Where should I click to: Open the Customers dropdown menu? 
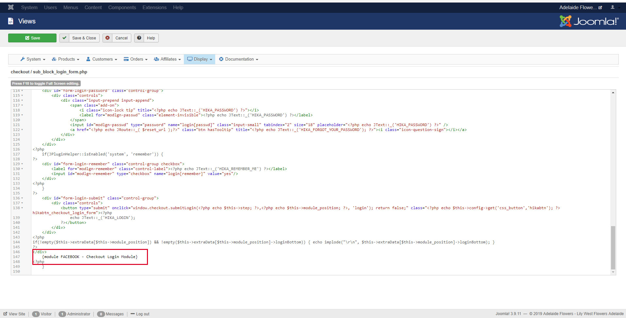coord(102,59)
